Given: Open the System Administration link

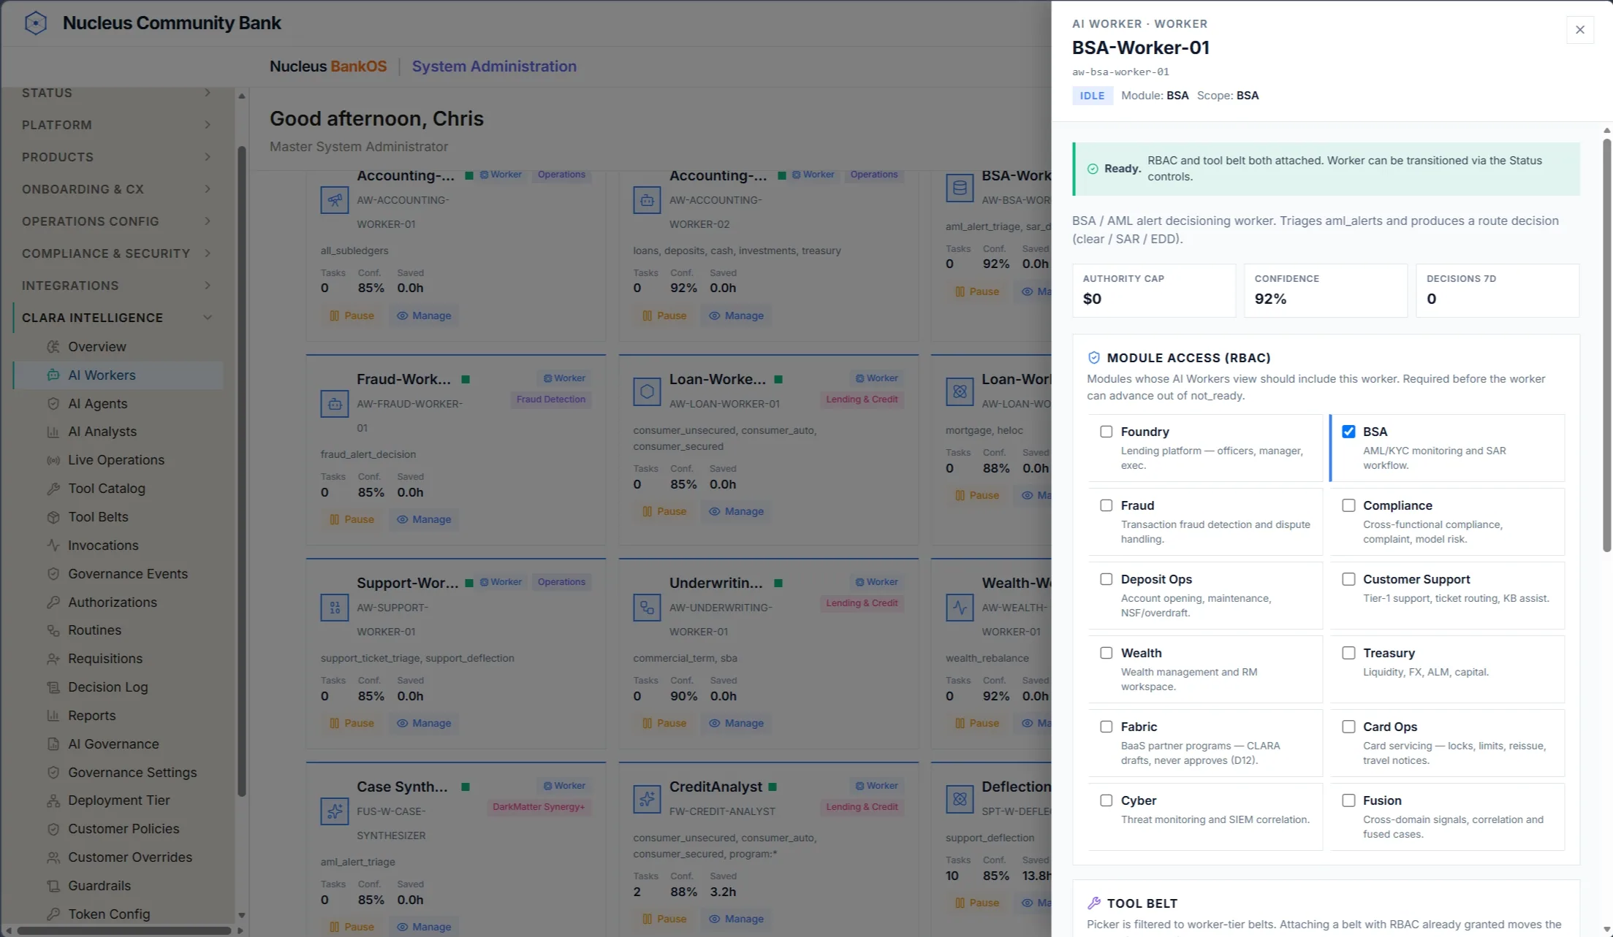Looking at the screenshot, I should tap(494, 66).
